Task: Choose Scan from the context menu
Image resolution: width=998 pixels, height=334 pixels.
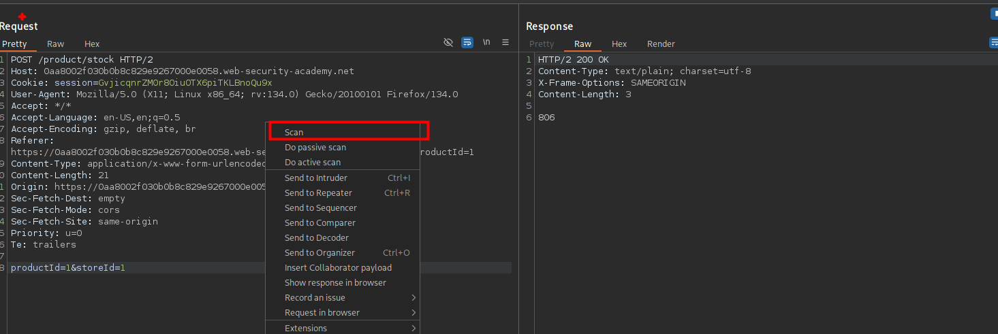Action: [x=294, y=133]
